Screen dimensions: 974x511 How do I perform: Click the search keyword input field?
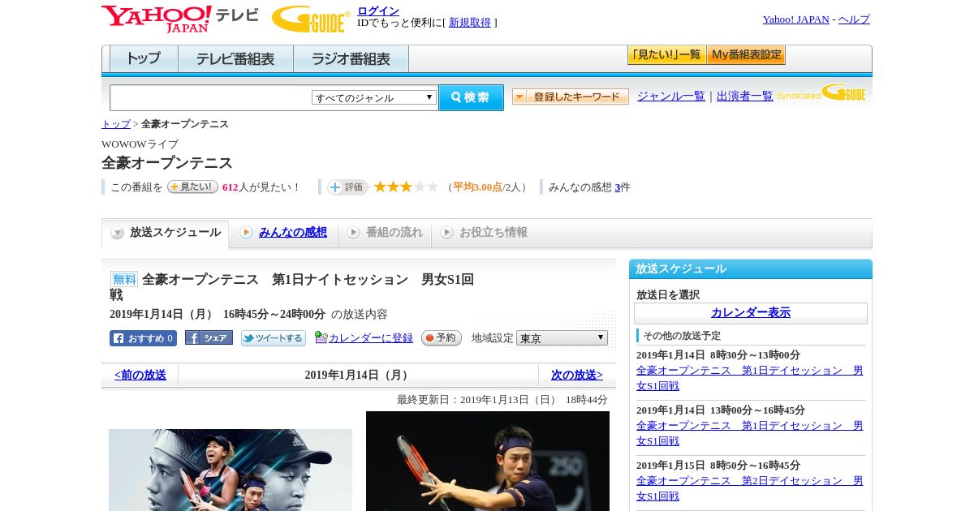coord(210,97)
